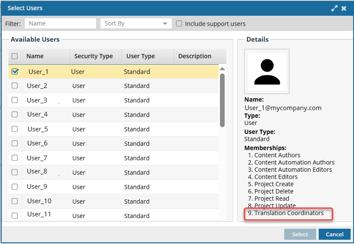Check the box for User_2
Screen dimensions: 354x244
[x=15, y=85]
